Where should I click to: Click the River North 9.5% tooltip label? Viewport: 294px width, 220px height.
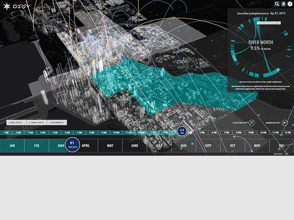(x=268, y=23)
